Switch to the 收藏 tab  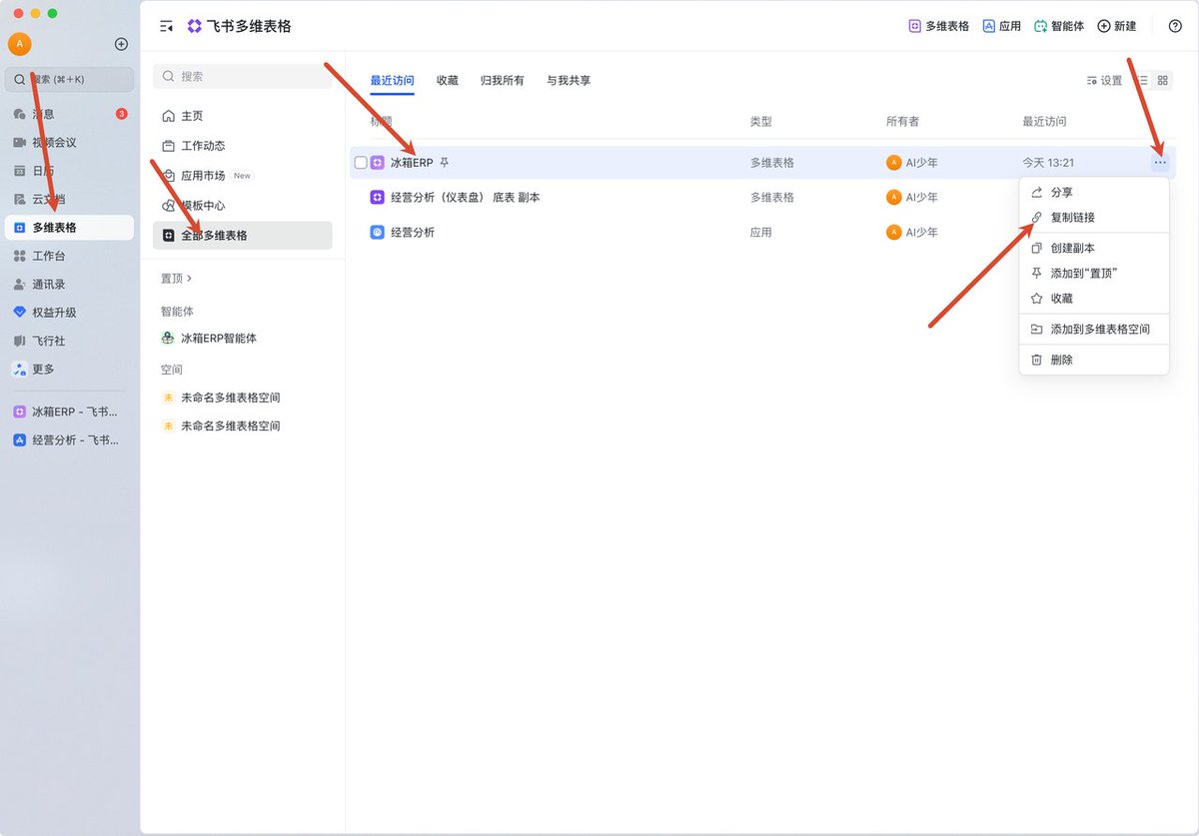click(448, 80)
